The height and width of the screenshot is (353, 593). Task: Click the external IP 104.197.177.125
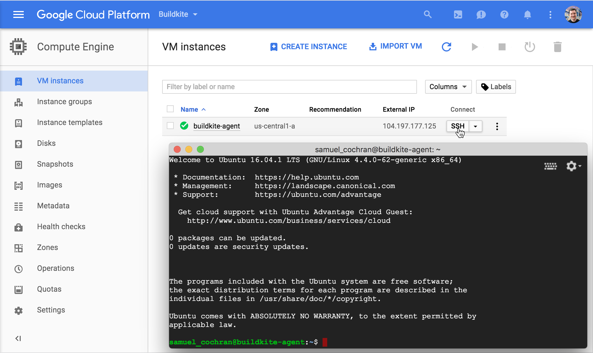[409, 126]
